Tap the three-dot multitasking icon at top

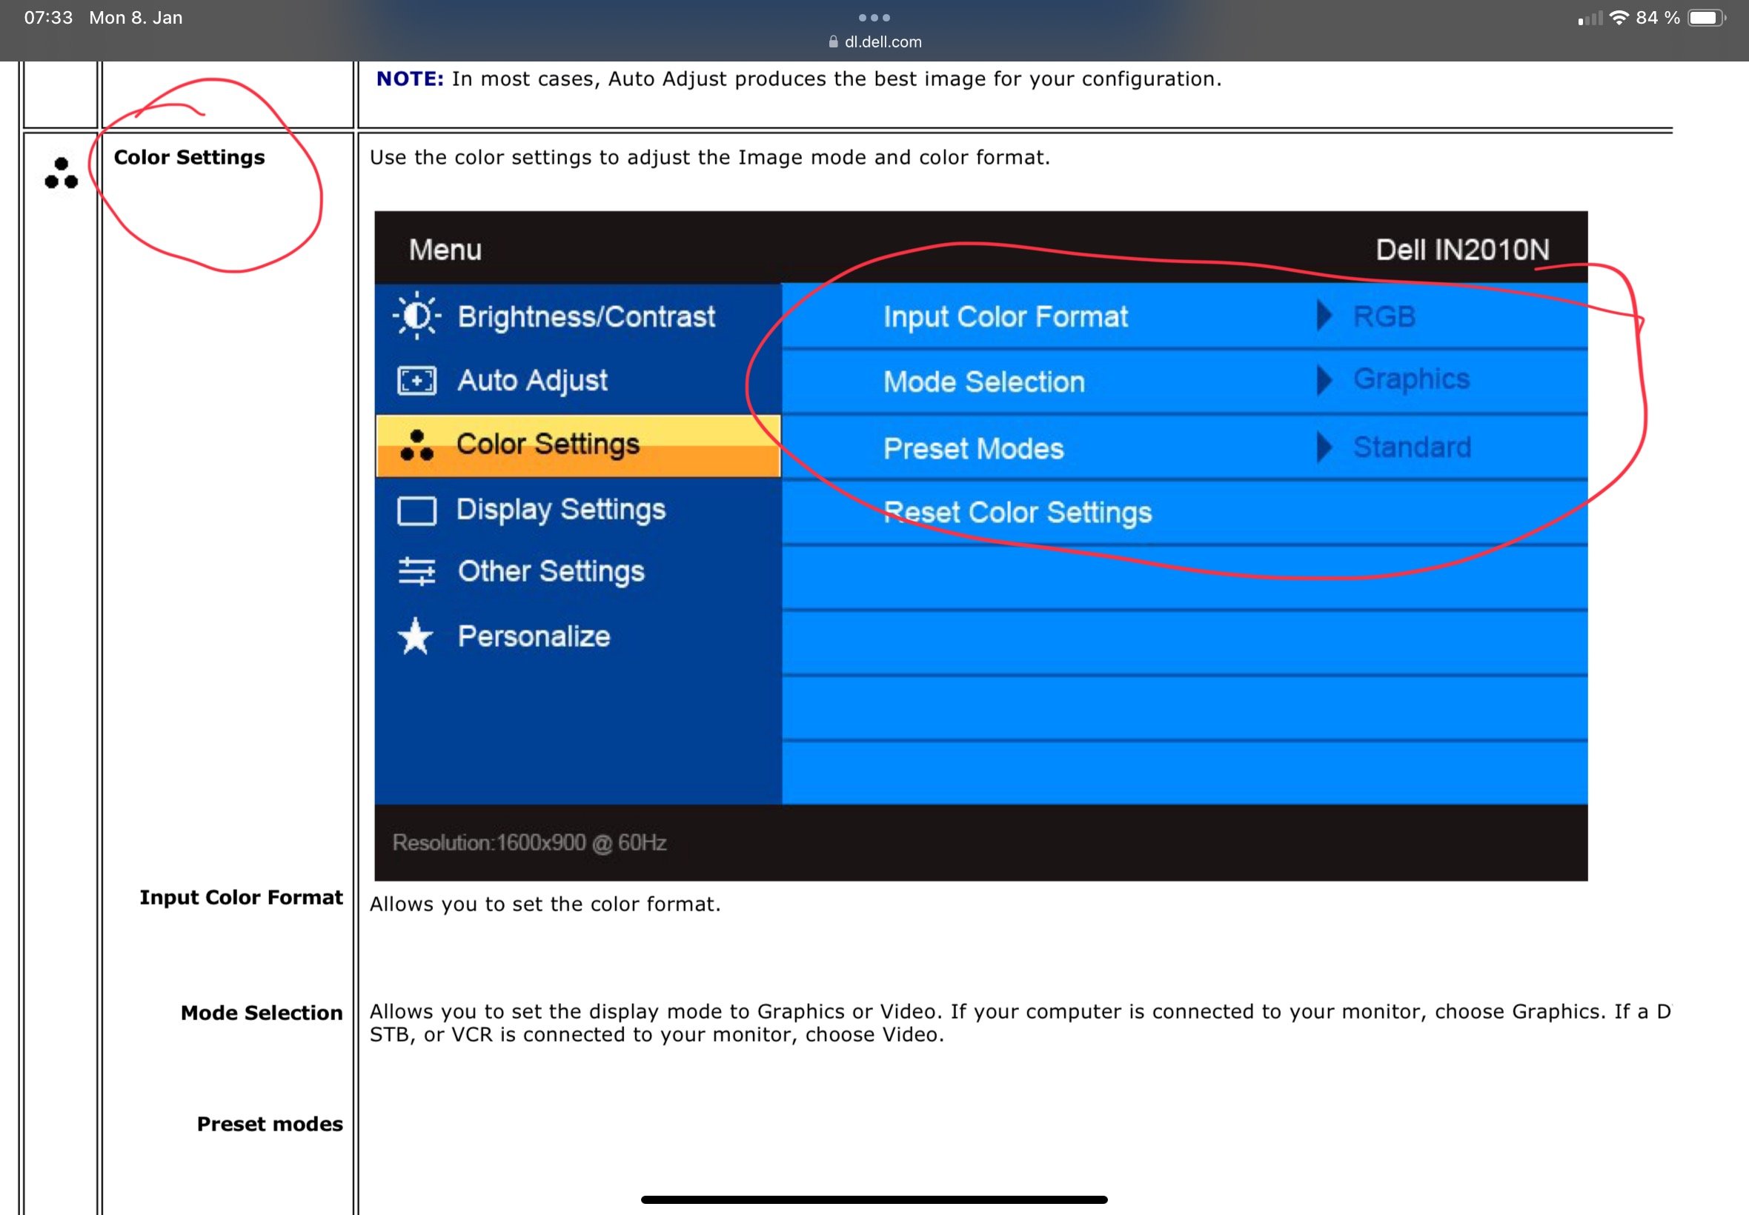[x=874, y=18]
